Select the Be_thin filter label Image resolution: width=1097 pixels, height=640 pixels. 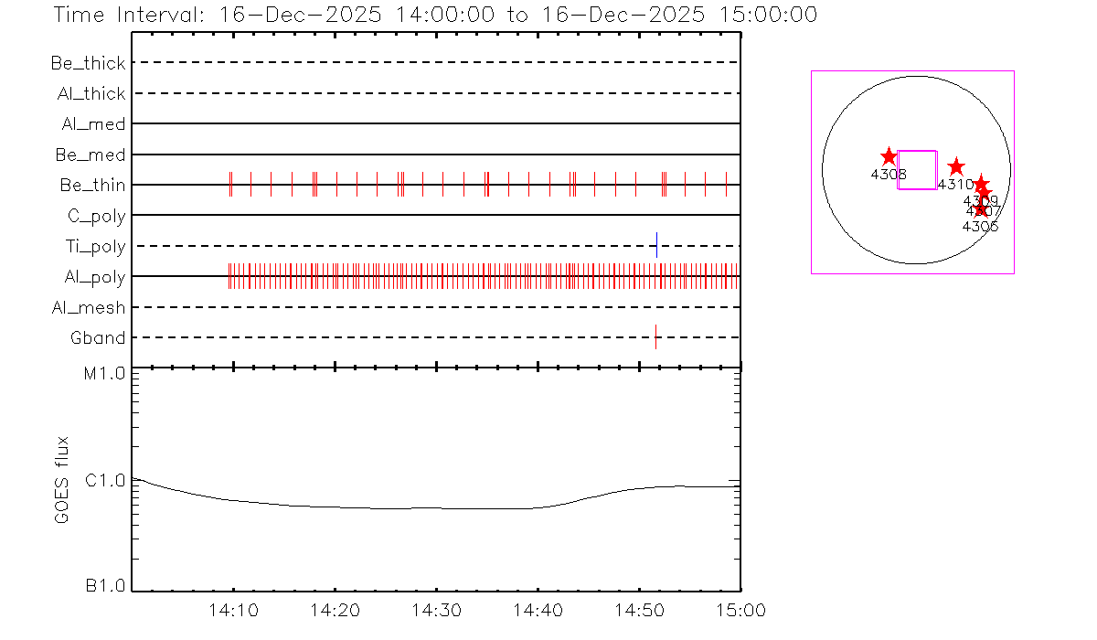point(92,186)
